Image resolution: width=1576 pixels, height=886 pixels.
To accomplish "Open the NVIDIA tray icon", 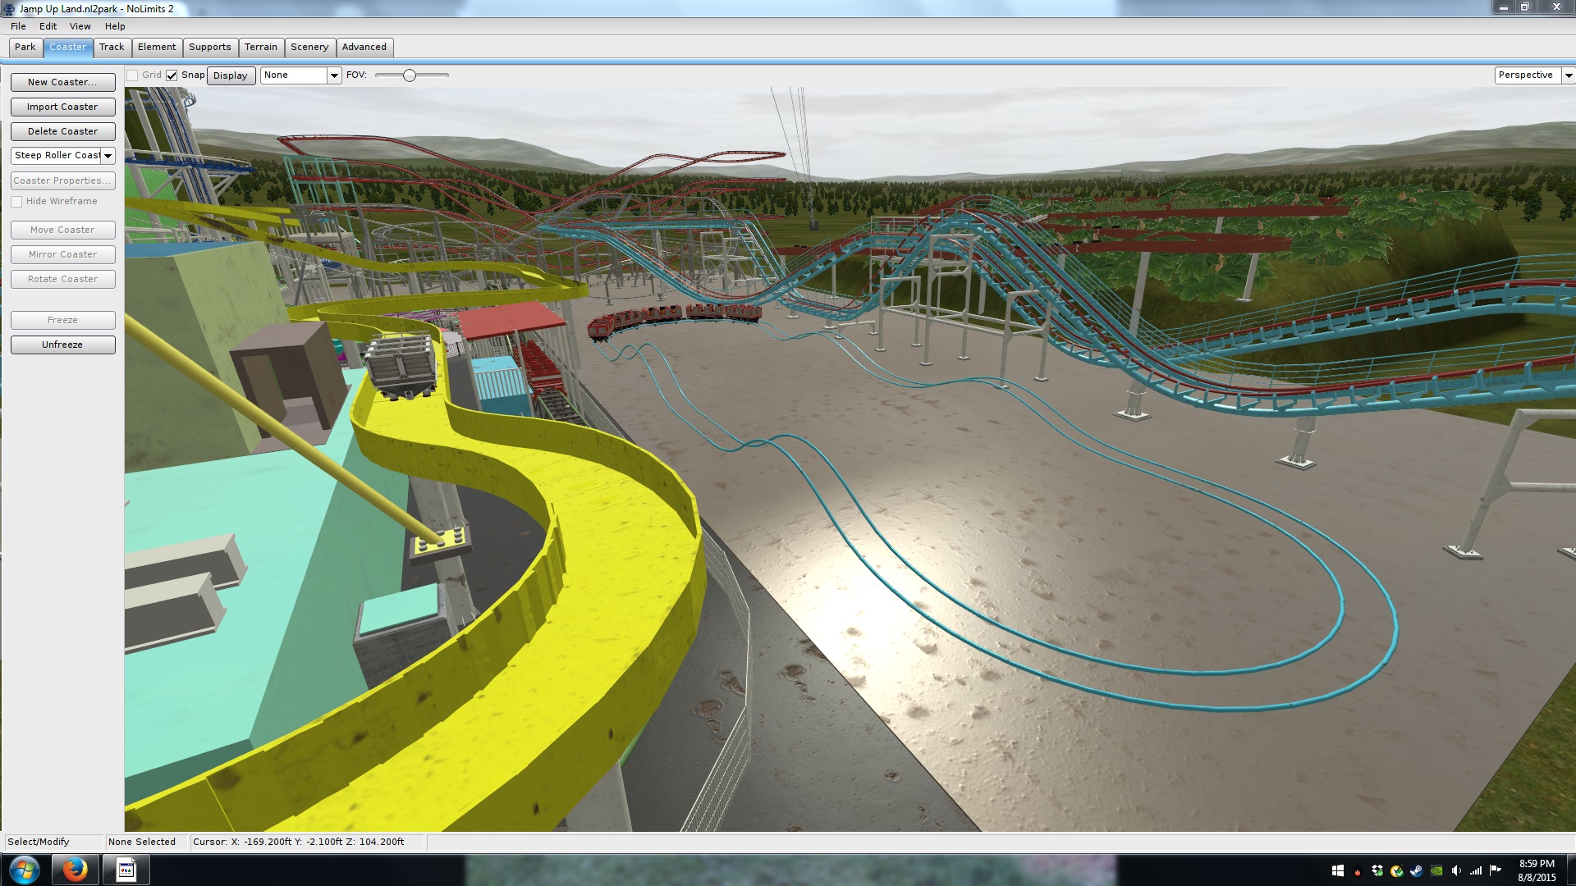I will pos(1436,871).
